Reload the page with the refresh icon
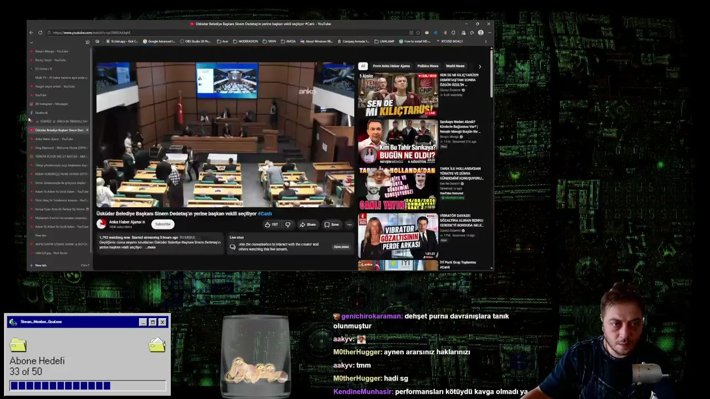 click(x=40, y=33)
